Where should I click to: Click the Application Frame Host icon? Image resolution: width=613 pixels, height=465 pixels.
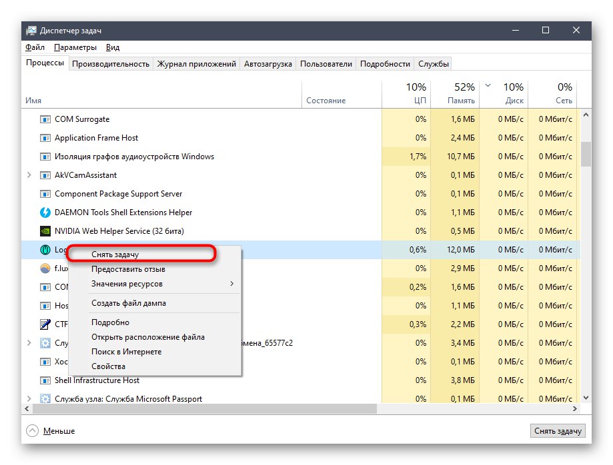pos(45,138)
